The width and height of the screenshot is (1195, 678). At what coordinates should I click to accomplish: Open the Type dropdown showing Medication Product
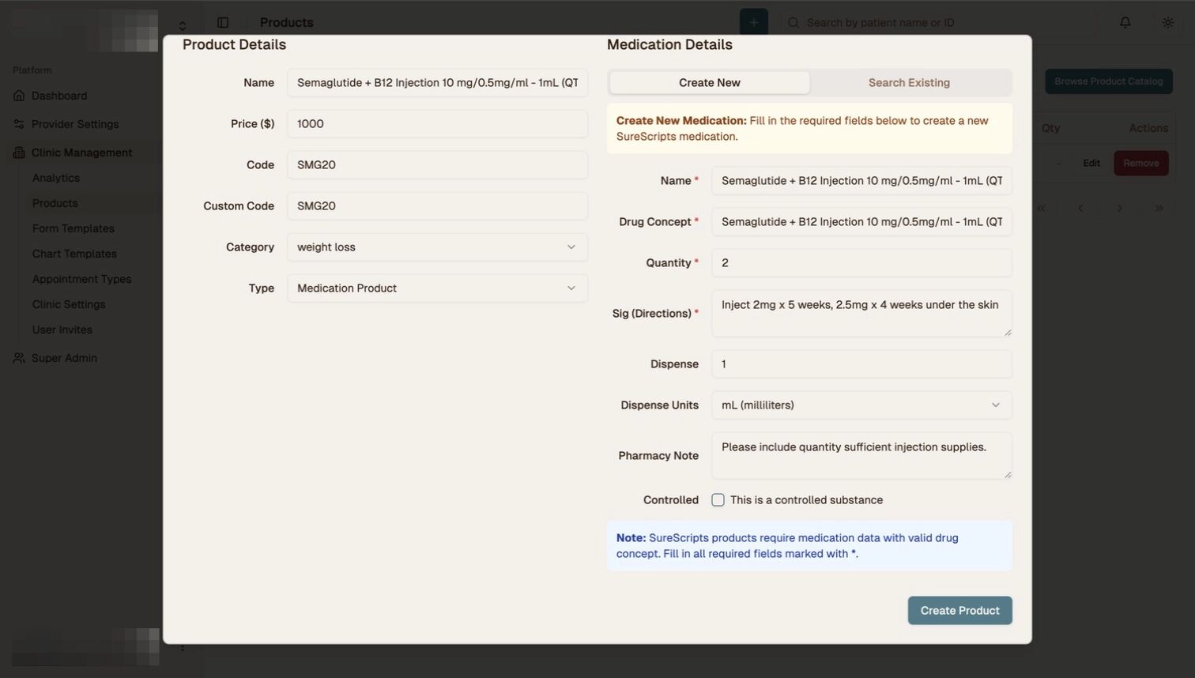tap(437, 288)
